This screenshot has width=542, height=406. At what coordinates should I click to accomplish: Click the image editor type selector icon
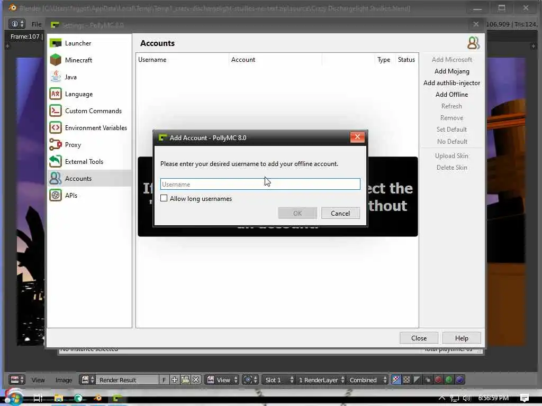16,380
